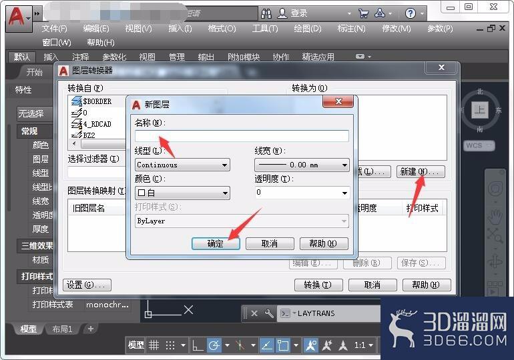This screenshot has height=360, width=514.
Task: Toggle object snap square icon
Action: (x=283, y=345)
